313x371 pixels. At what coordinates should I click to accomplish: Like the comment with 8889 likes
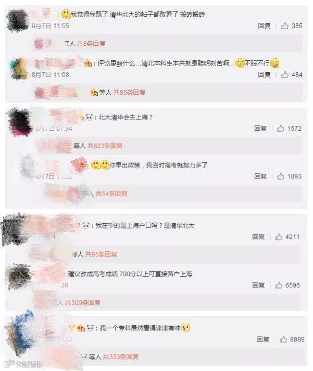coord(283,339)
